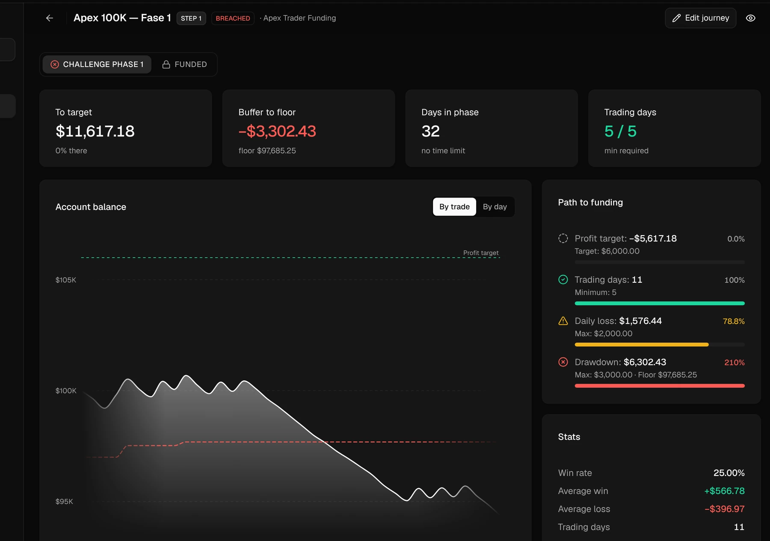Viewport: 770px width, 541px height.
Task: Click the STEP 1 badge
Action: click(x=191, y=18)
